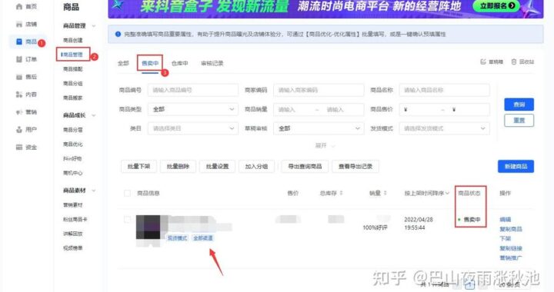
Task: Open the highlighted 商品管理 submenu item
Action: (73, 55)
